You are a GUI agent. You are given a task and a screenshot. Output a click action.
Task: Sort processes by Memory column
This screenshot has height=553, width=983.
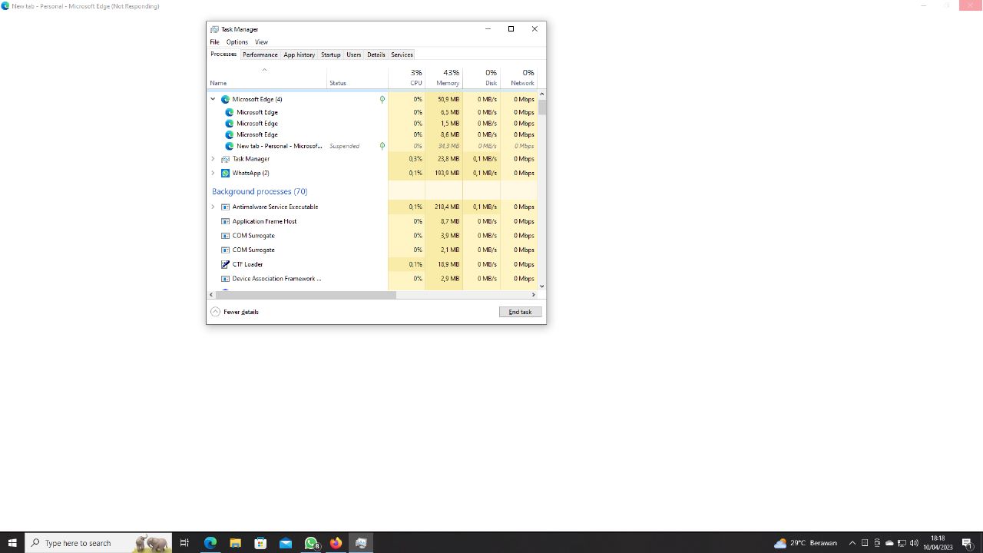444,77
